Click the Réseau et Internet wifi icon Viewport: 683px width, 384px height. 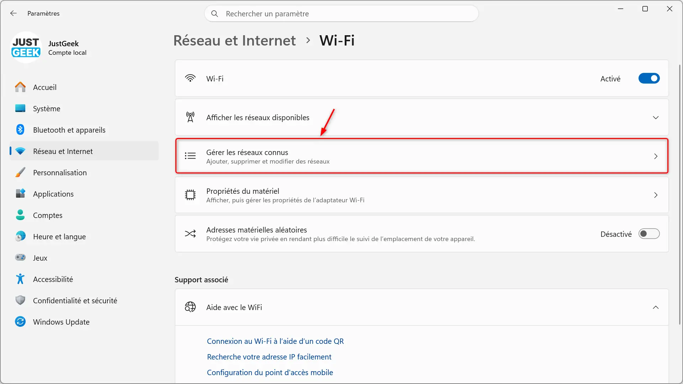pos(20,151)
